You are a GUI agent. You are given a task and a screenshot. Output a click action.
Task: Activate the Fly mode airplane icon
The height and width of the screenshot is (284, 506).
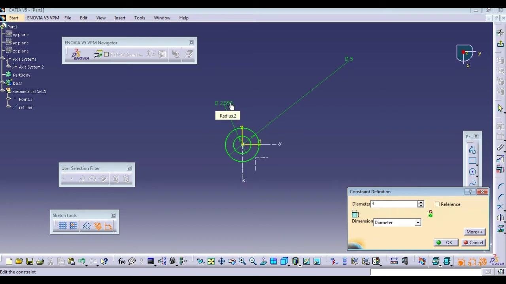coord(200,261)
